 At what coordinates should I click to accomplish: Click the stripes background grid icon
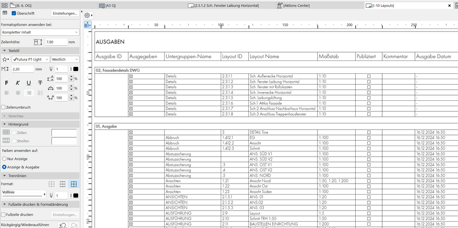coord(6,141)
